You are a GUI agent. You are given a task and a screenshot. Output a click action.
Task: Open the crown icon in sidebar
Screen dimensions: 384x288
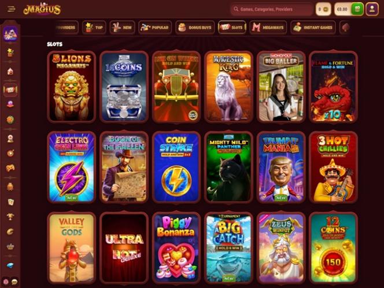[x=10, y=246]
